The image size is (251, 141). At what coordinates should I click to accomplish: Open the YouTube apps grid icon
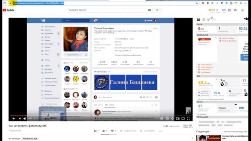click(x=242, y=10)
